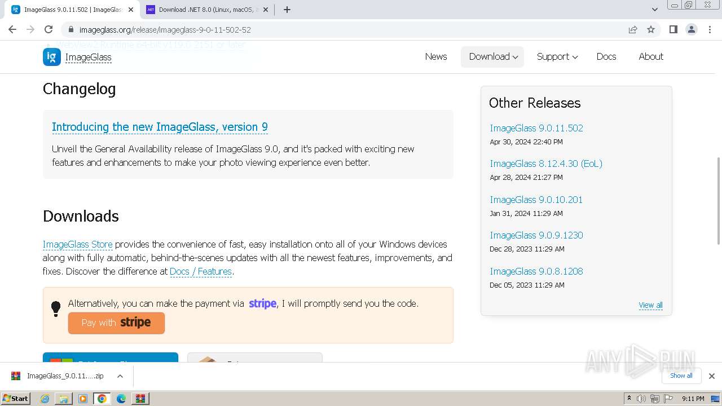
Task: Click the Pay with stripe button
Action: pyautogui.click(x=116, y=323)
